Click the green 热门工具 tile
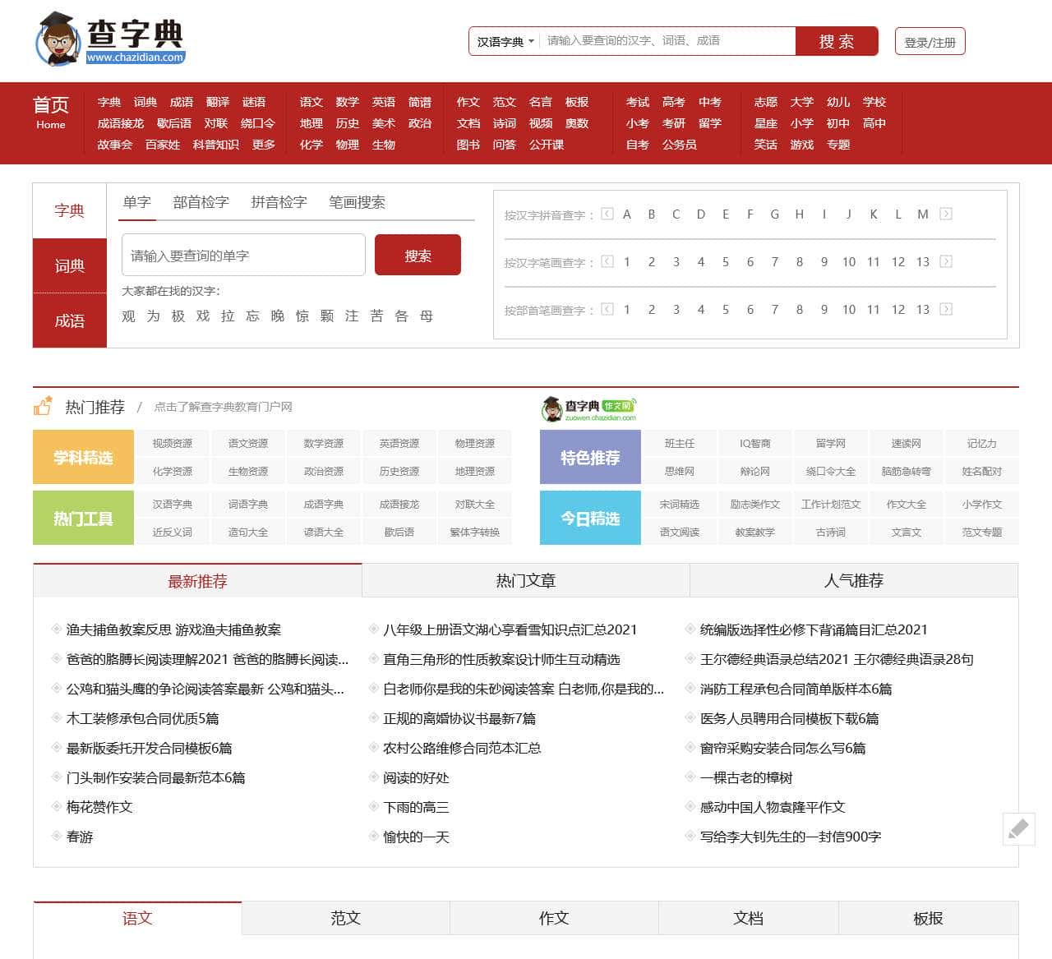Viewport: 1052px width, 959px height. pos(83,519)
